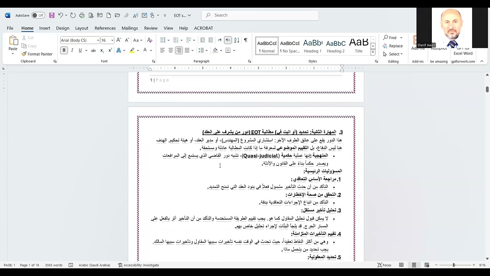Redo the last action
The height and width of the screenshot is (276, 490).
(x=73, y=15)
